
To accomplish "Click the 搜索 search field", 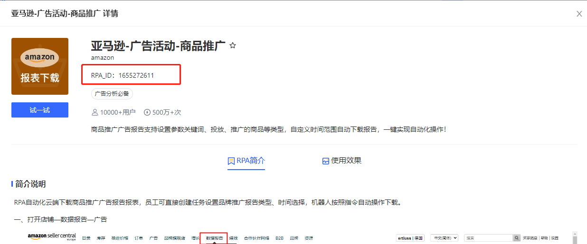I will 488,238.
